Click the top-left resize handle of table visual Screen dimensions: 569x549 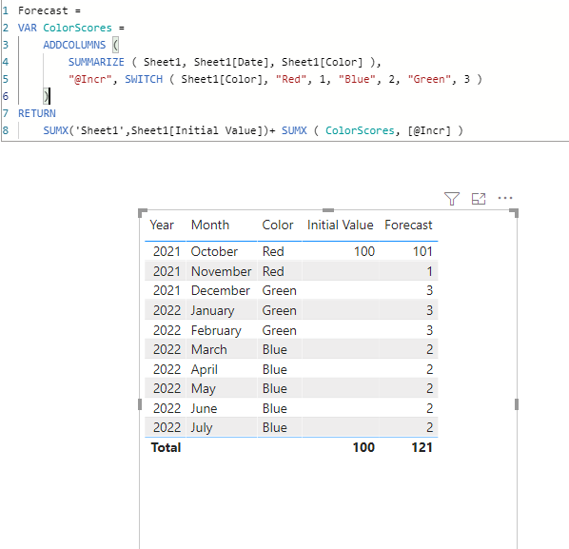tap(143, 212)
